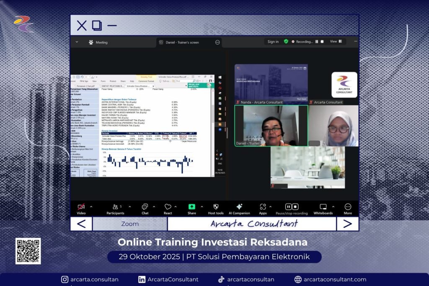Image resolution: width=429 pixels, height=286 pixels.
Task: Open the View layout dropdown
Action: coord(336,41)
